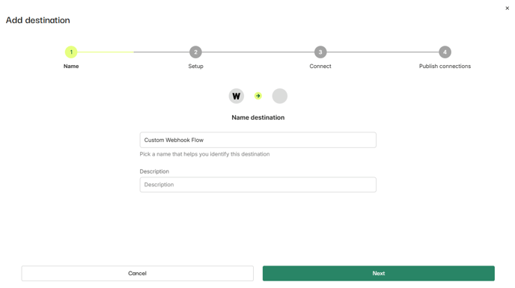Select the Name step label
This screenshot has height=288, width=515.
pyautogui.click(x=71, y=66)
